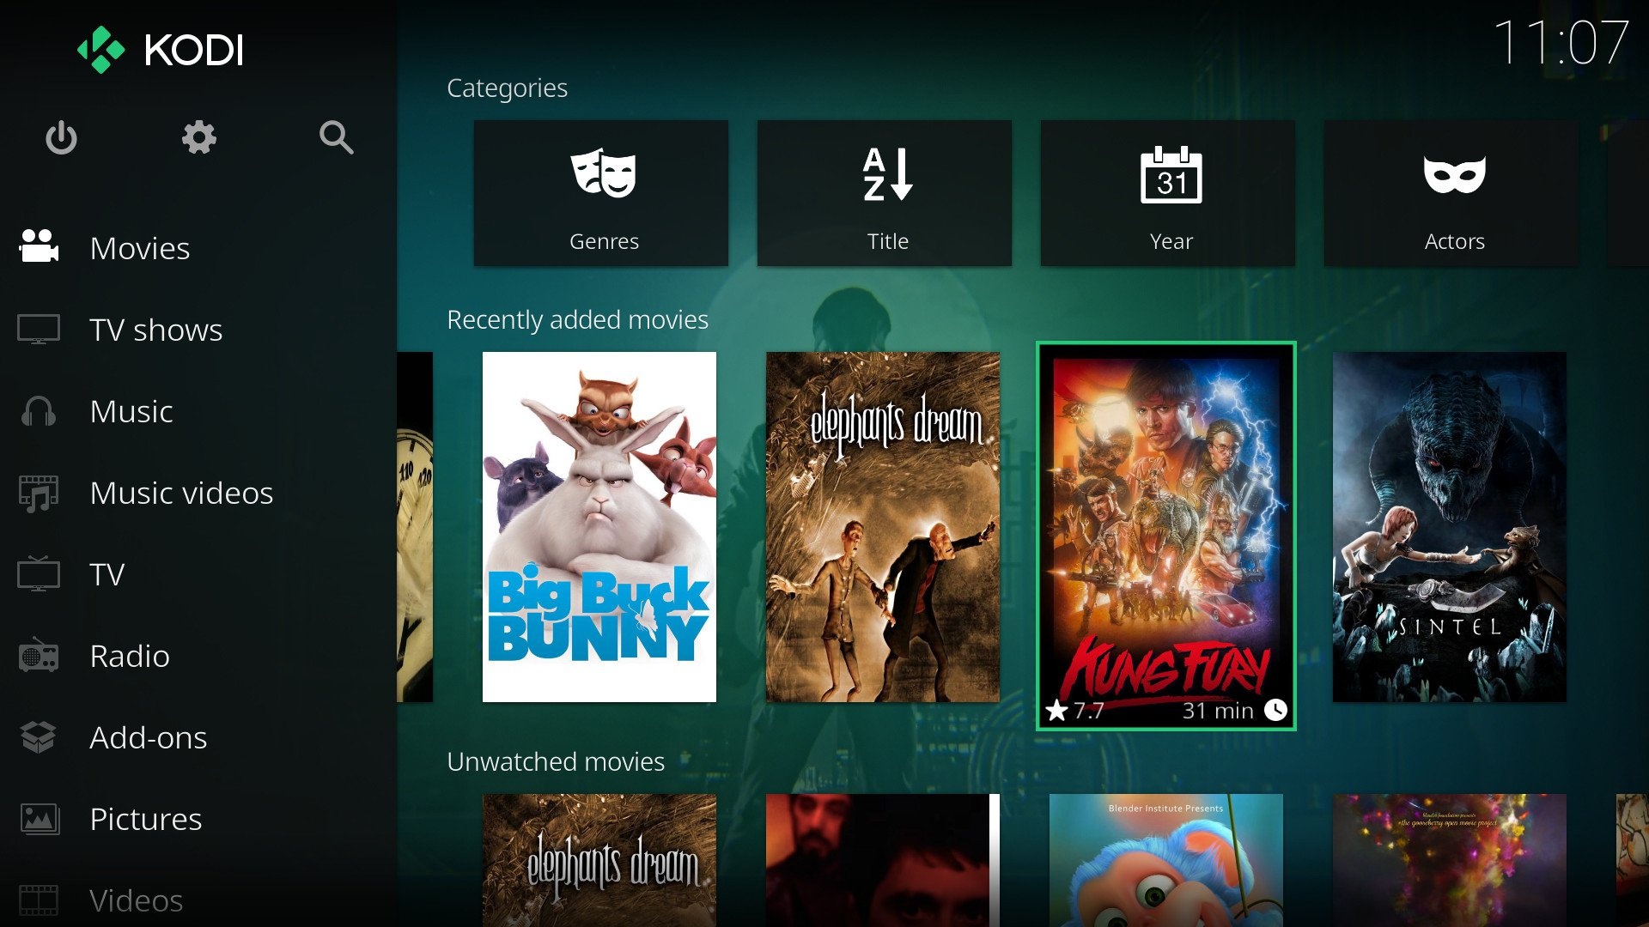This screenshot has width=1649, height=927.
Task: Click the Music videos sidebar icon
Action: pyautogui.click(x=40, y=493)
